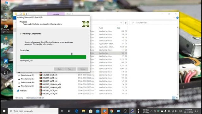202x114 pixels.
Task: Select the Feb2010_X3DAudio_x86 file
Action: 52,87
